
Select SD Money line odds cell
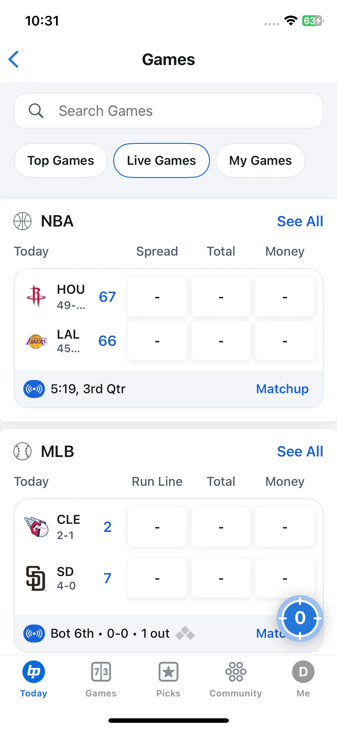click(285, 578)
